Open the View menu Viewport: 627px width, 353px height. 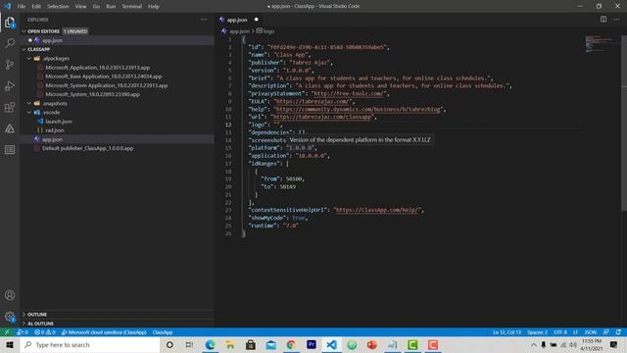point(80,7)
